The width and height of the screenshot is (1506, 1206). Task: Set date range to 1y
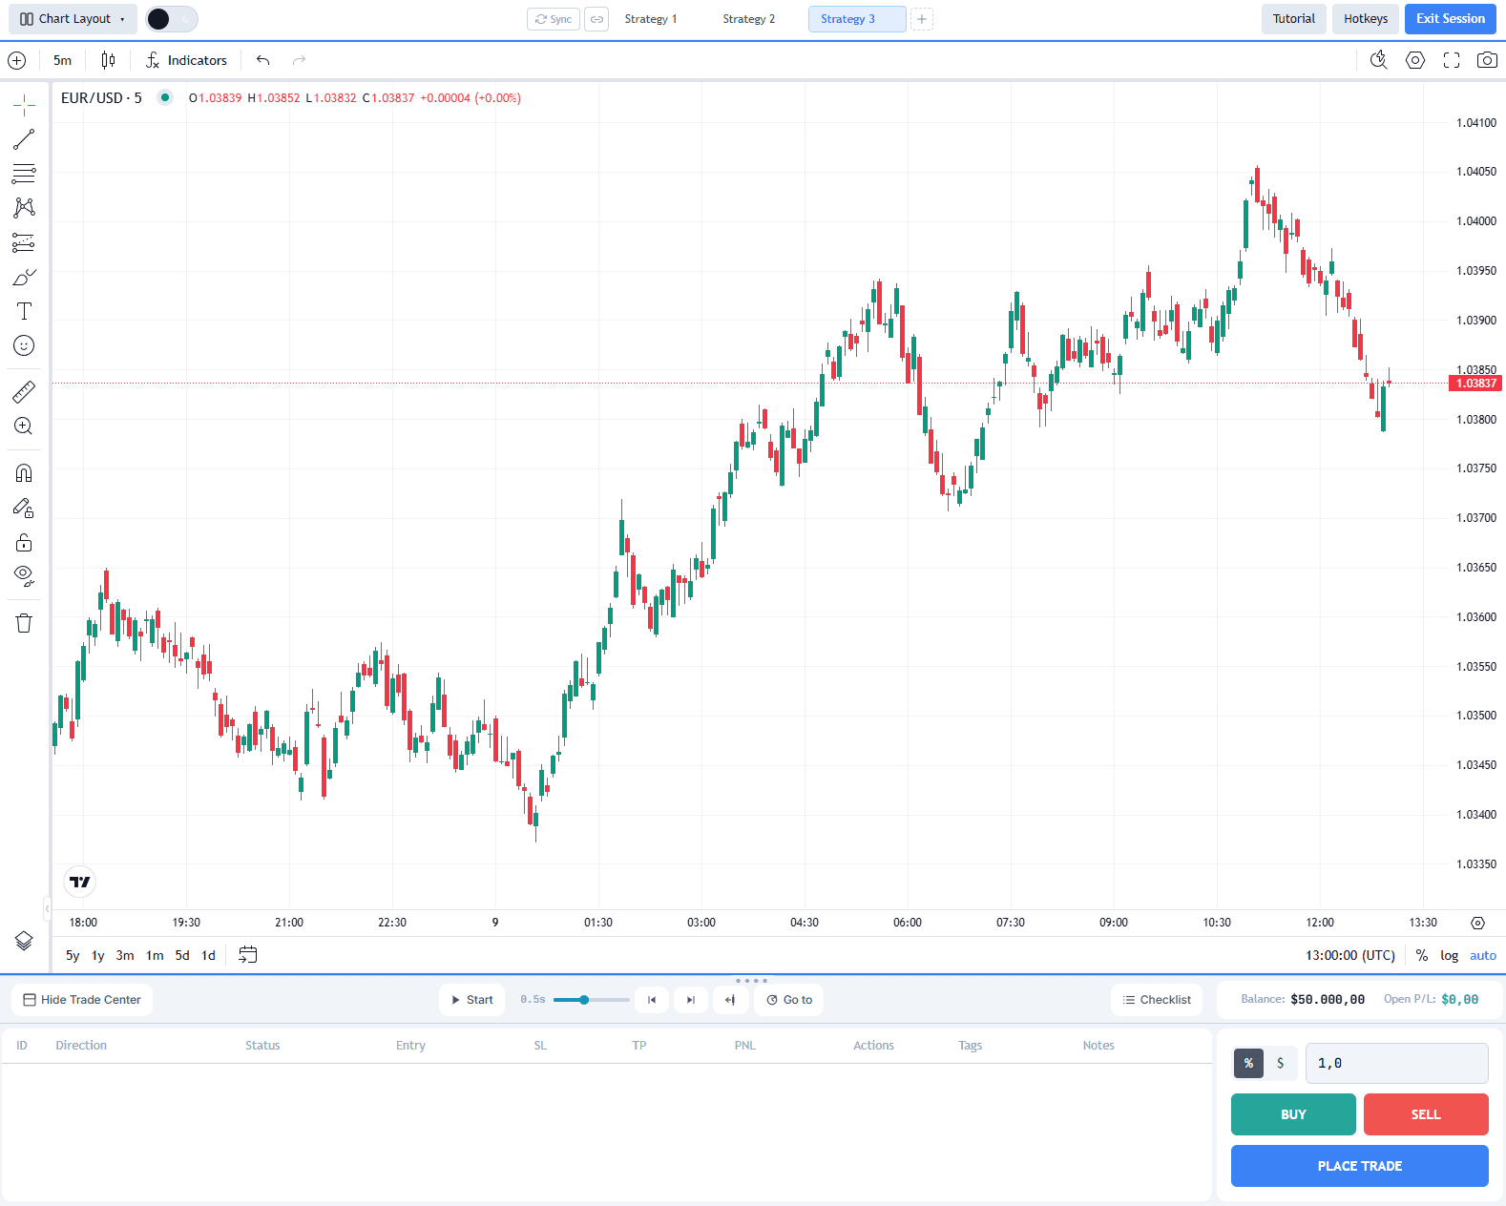click(97, 955)
